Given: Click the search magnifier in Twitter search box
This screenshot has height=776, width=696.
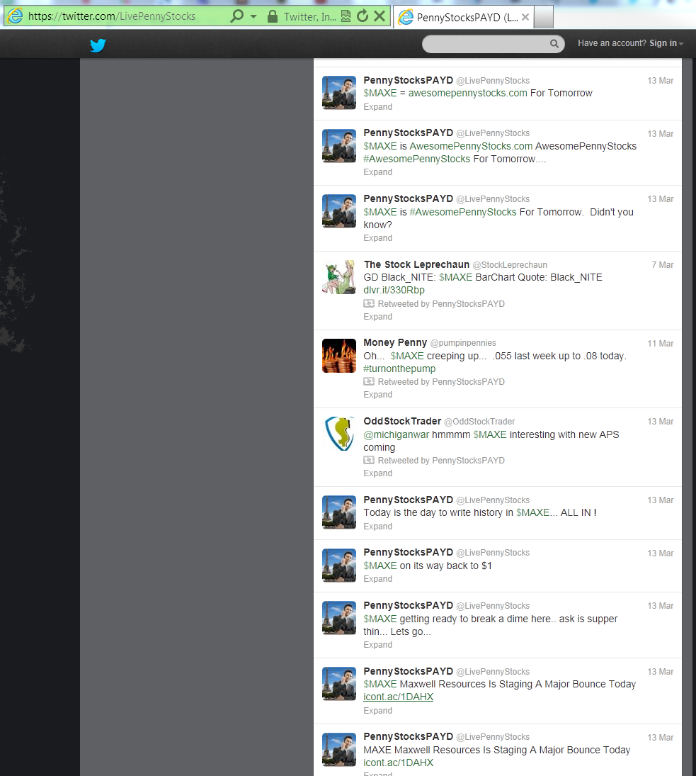Looking at the screenshot, I should tap(554, 44).
